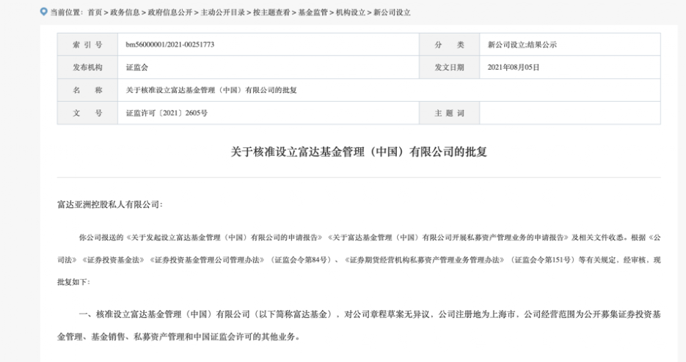Select index number bm56000001/2021-00251773

(170, 45)
